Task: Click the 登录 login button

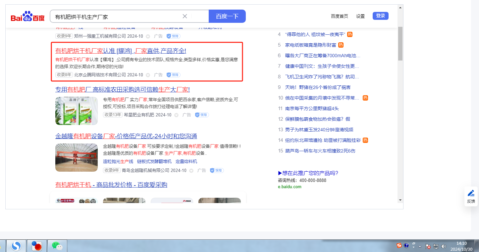Action: click(380, 16)
